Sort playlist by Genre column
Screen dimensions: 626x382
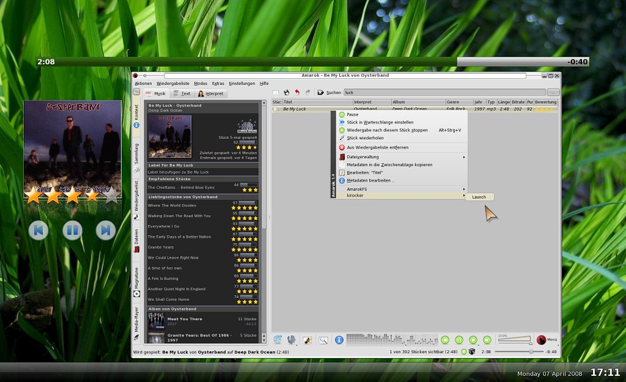(459, 102)
